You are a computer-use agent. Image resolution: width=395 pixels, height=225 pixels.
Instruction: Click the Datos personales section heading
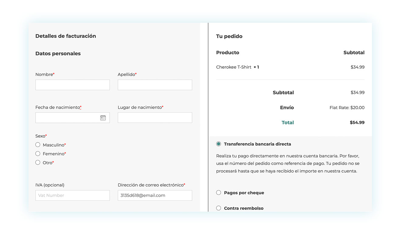coord(58,53)
